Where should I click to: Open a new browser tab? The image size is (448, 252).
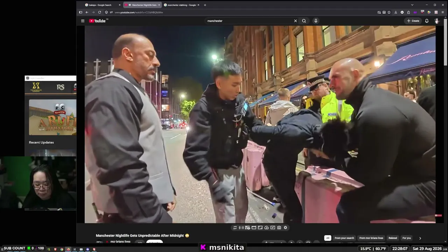[x=205, y=5]
